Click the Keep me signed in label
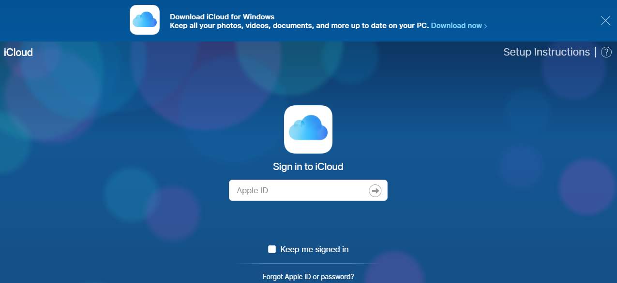 (x=315, y=249)
